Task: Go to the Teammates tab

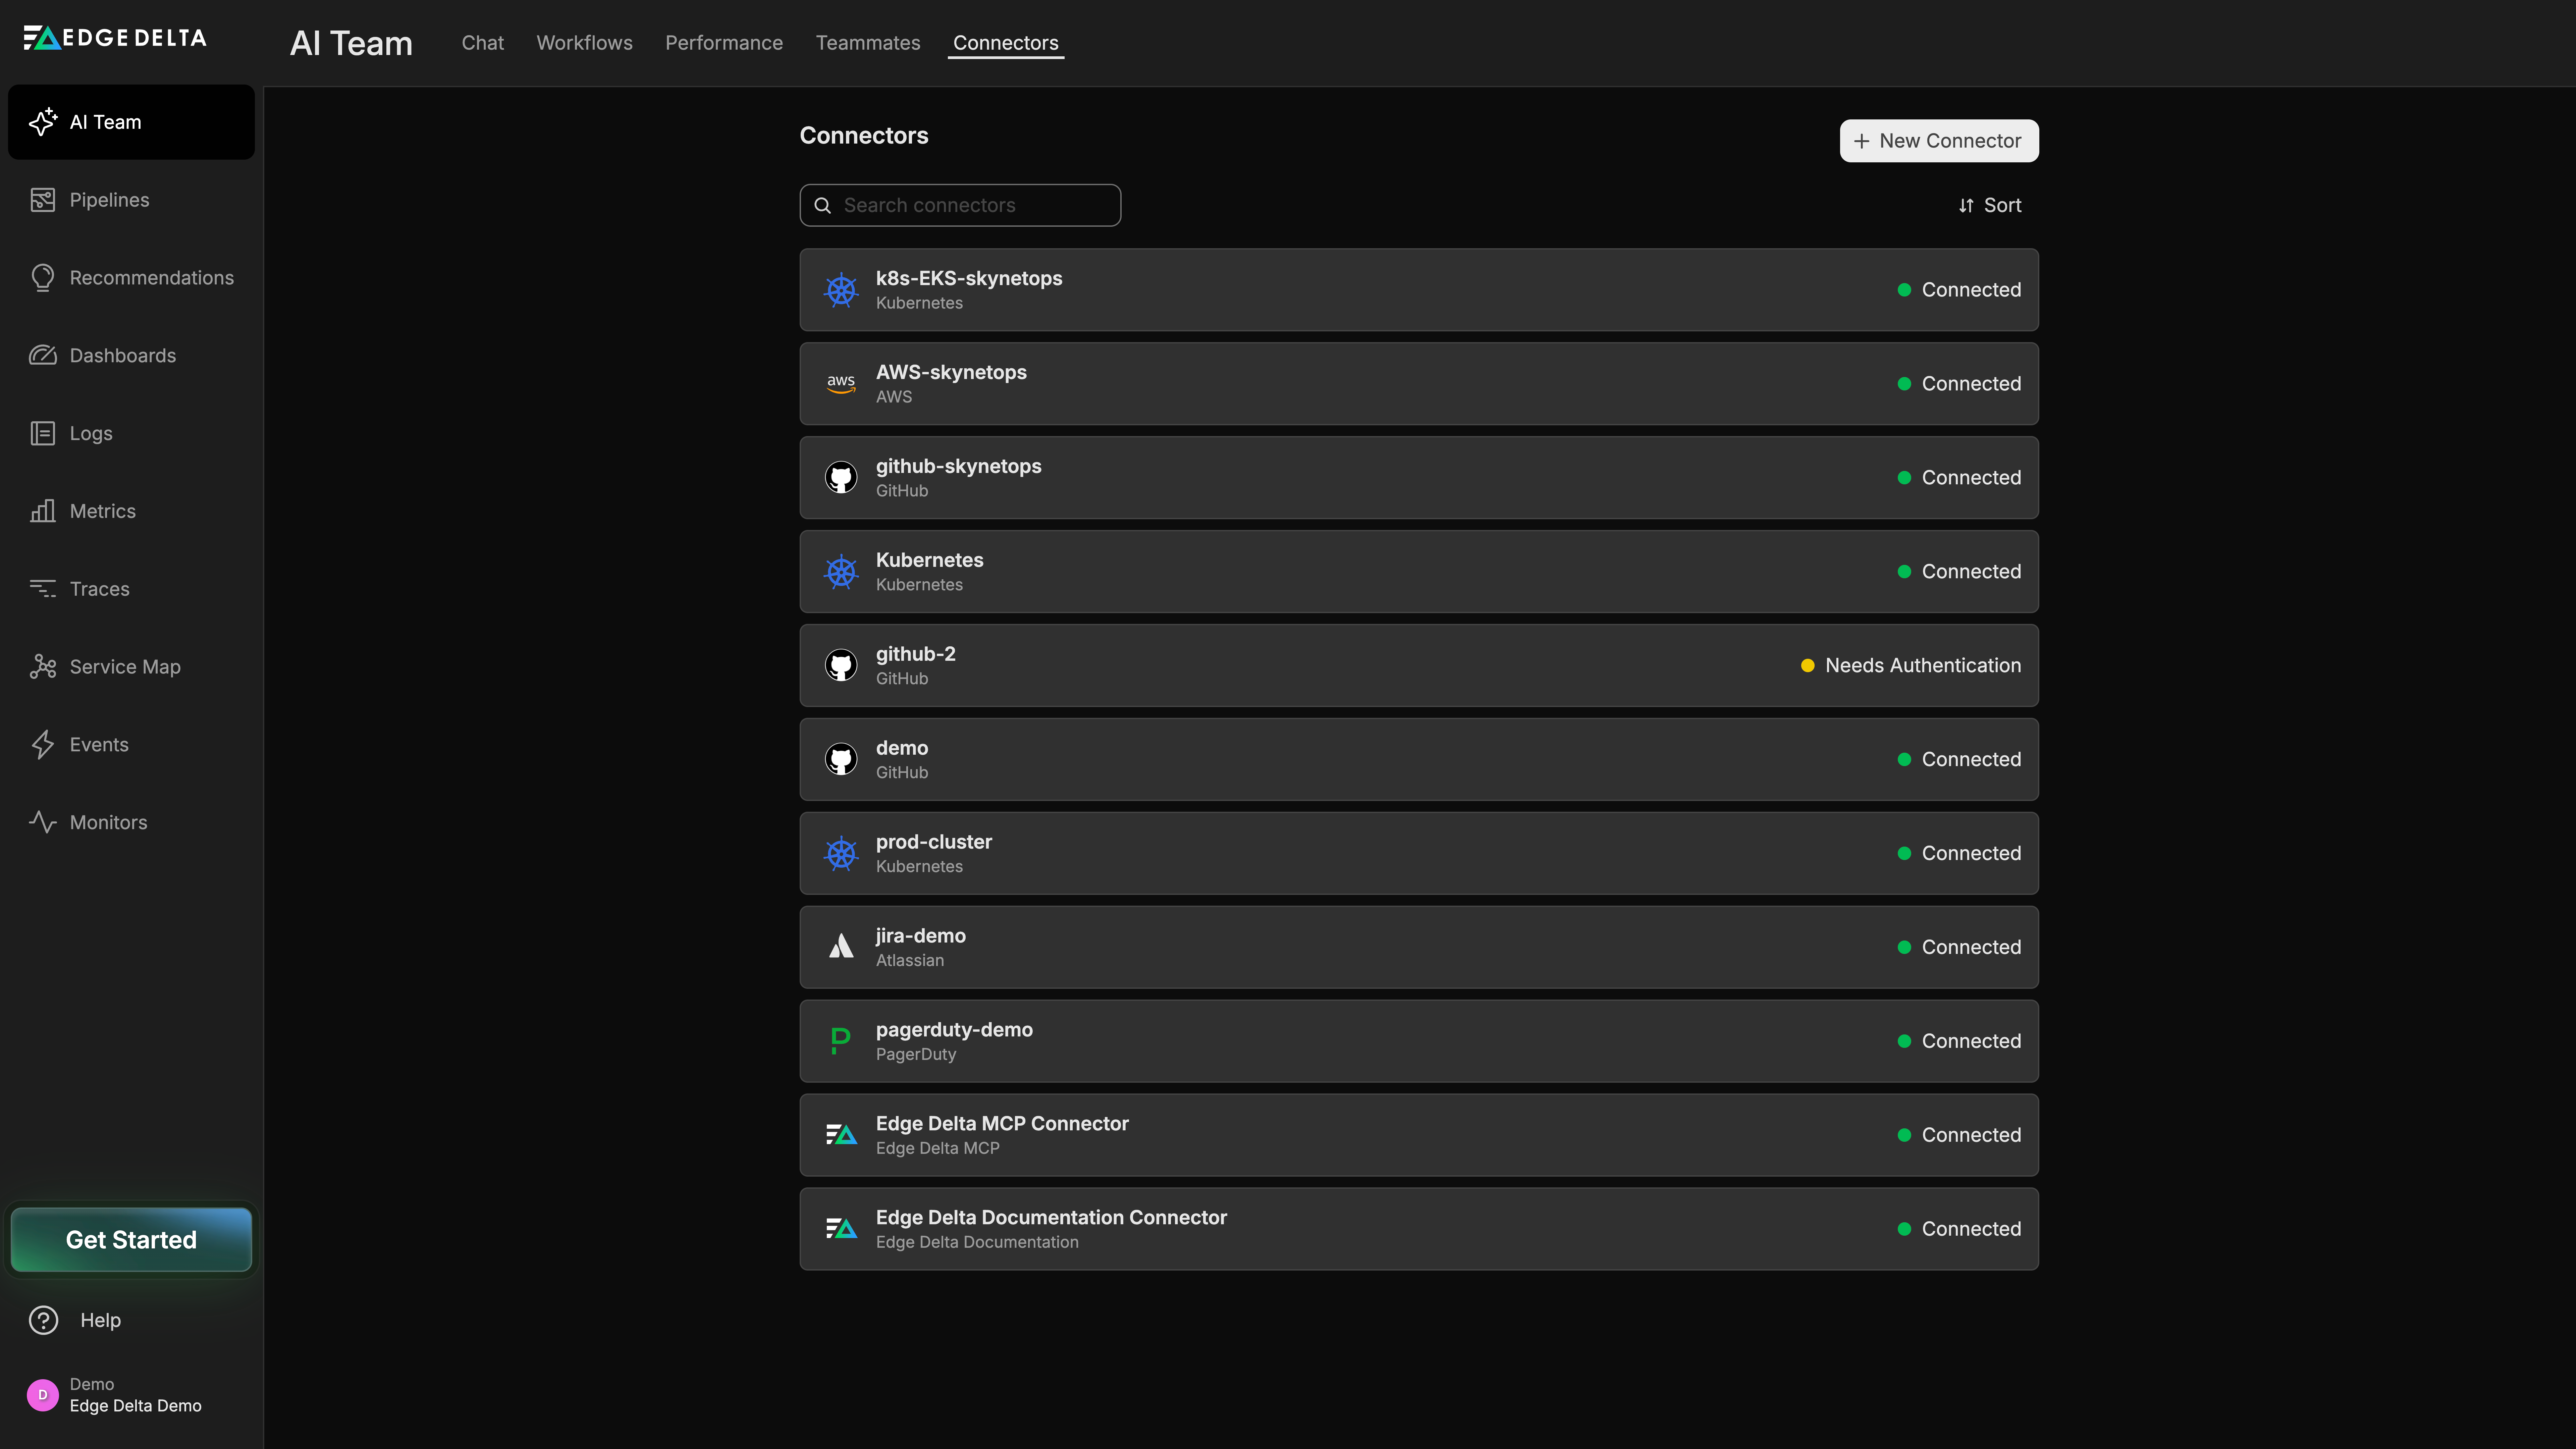Action: point(868,43)
